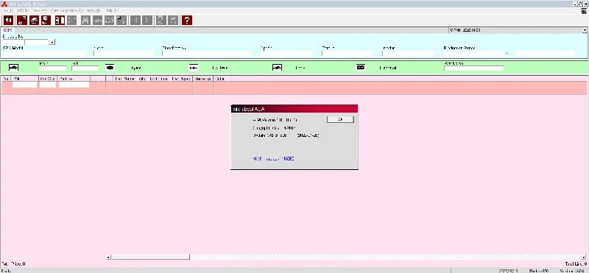Click the Part No cell in the first row
Screen dimensions: 589x273
pos(74,85)
